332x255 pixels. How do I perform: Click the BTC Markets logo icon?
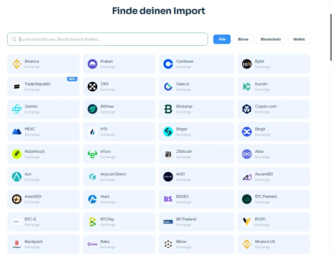coord(247,199)
